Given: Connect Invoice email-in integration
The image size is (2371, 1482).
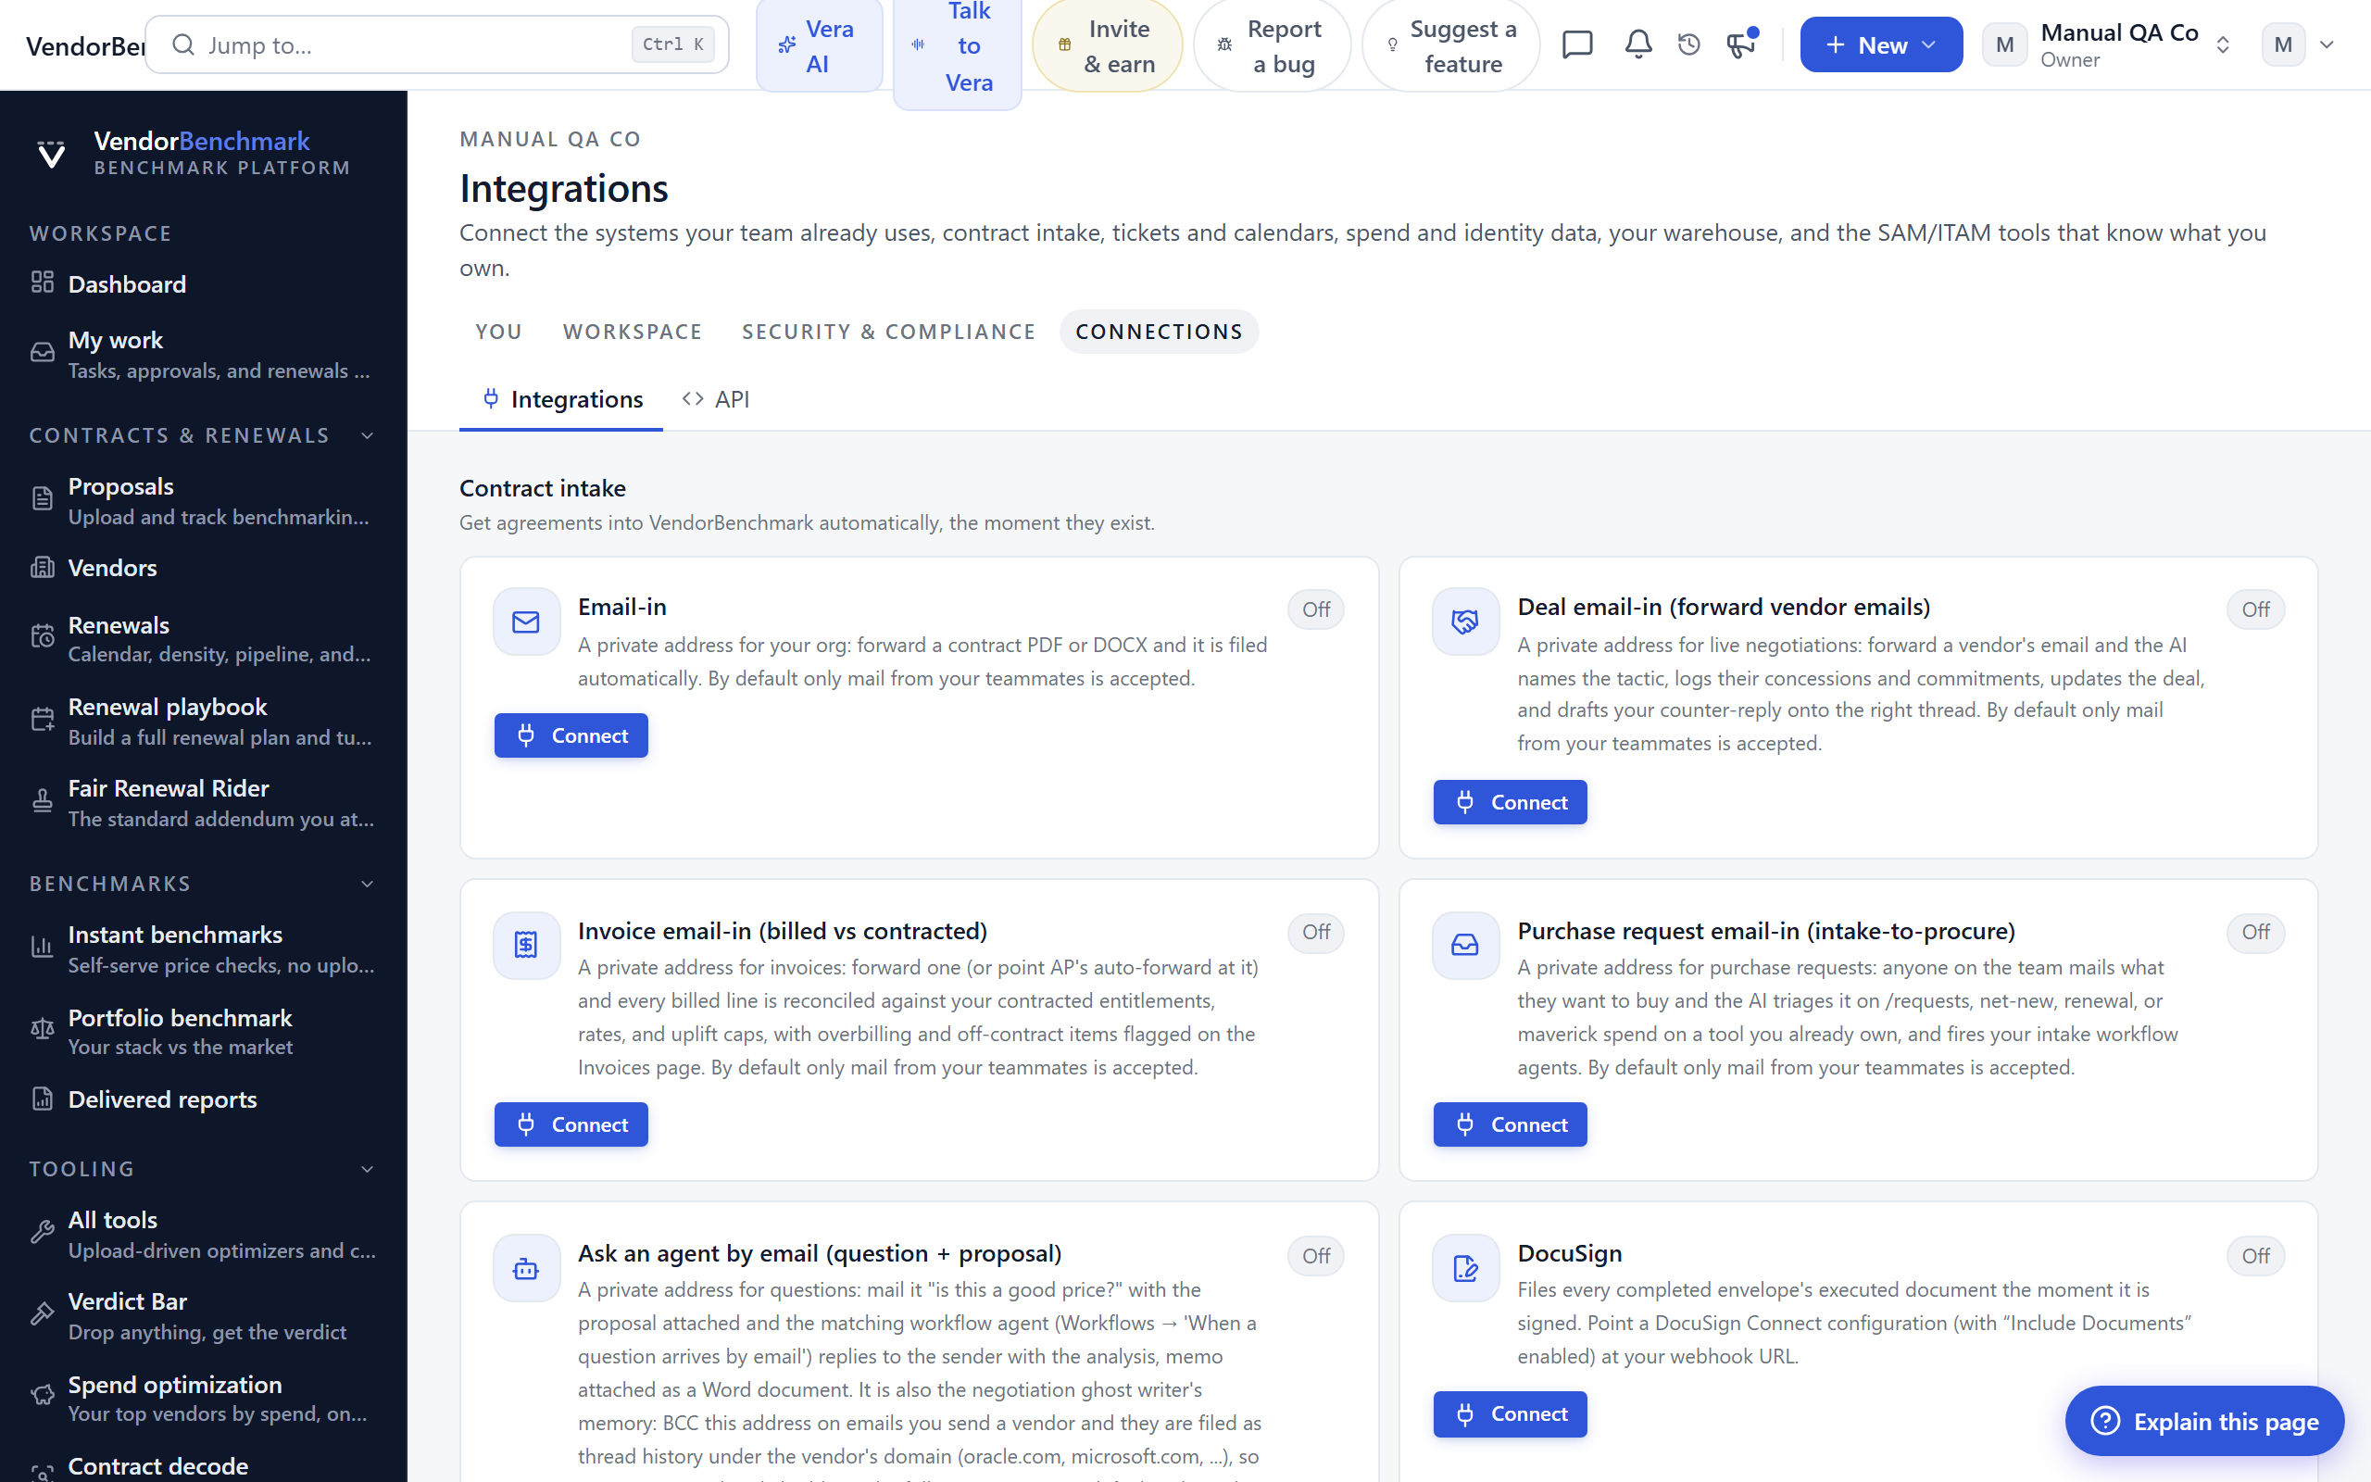Looking at the screenshot, I should point(571,1124).
